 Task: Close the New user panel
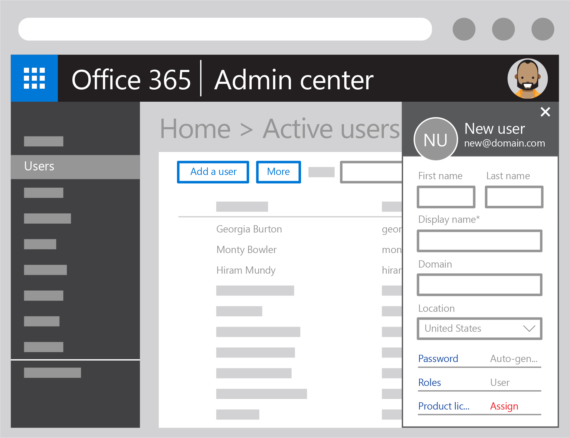(545, 112)
